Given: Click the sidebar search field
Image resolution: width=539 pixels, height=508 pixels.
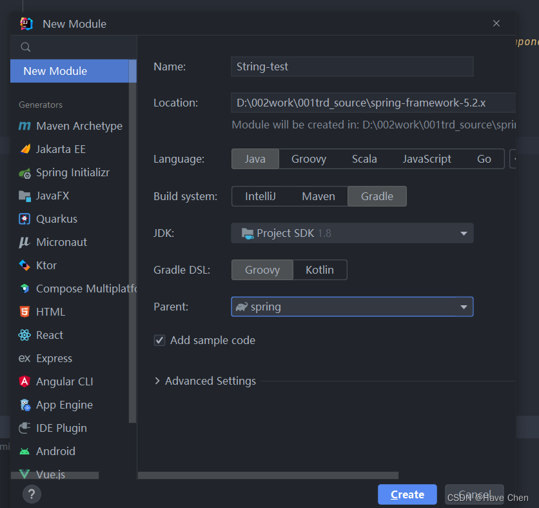Looking at the screenshot, I should click(73, 47).
